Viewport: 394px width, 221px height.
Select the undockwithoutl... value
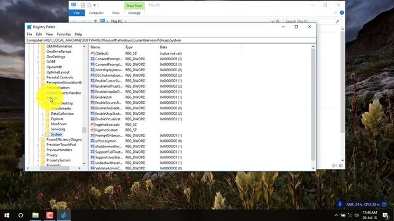[x=109, y=163]
